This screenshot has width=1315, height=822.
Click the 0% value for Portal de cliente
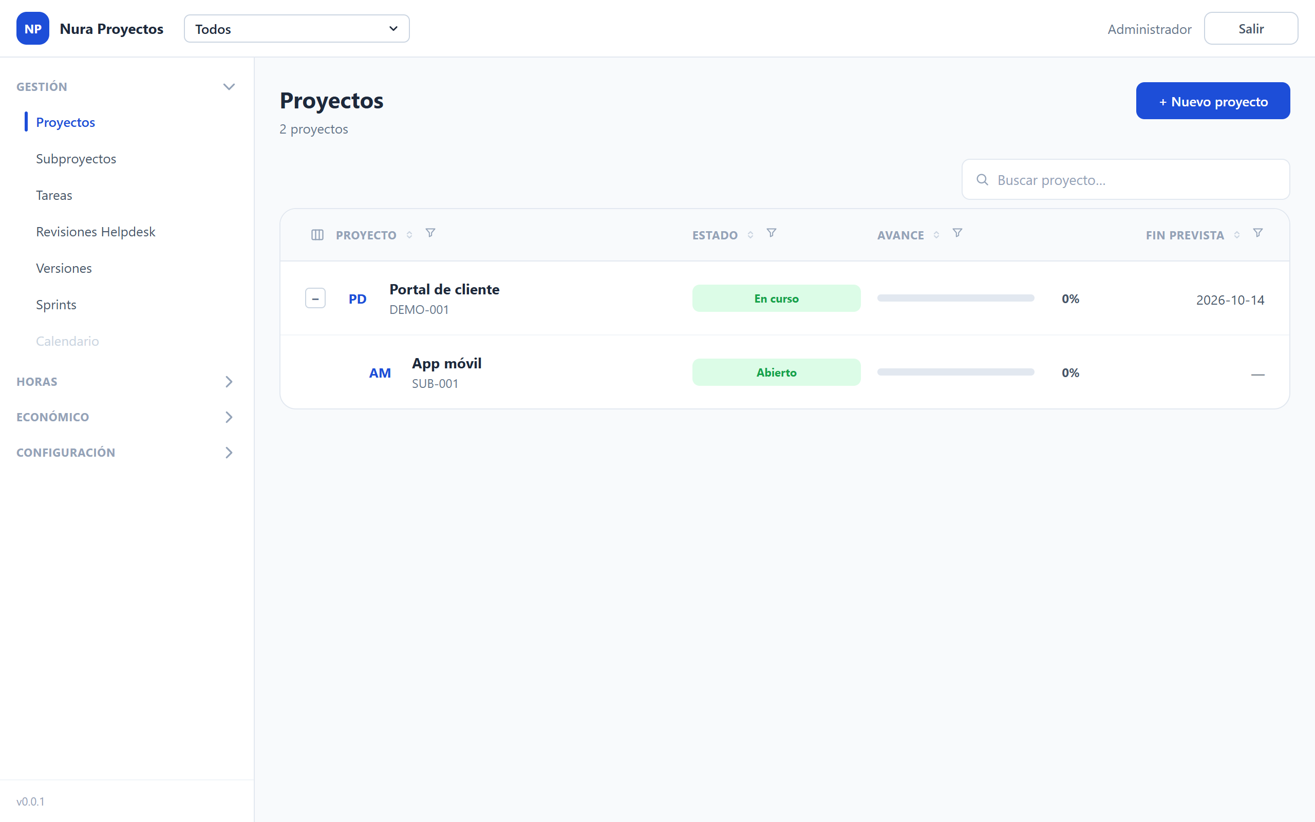[x=1070, y=298]
